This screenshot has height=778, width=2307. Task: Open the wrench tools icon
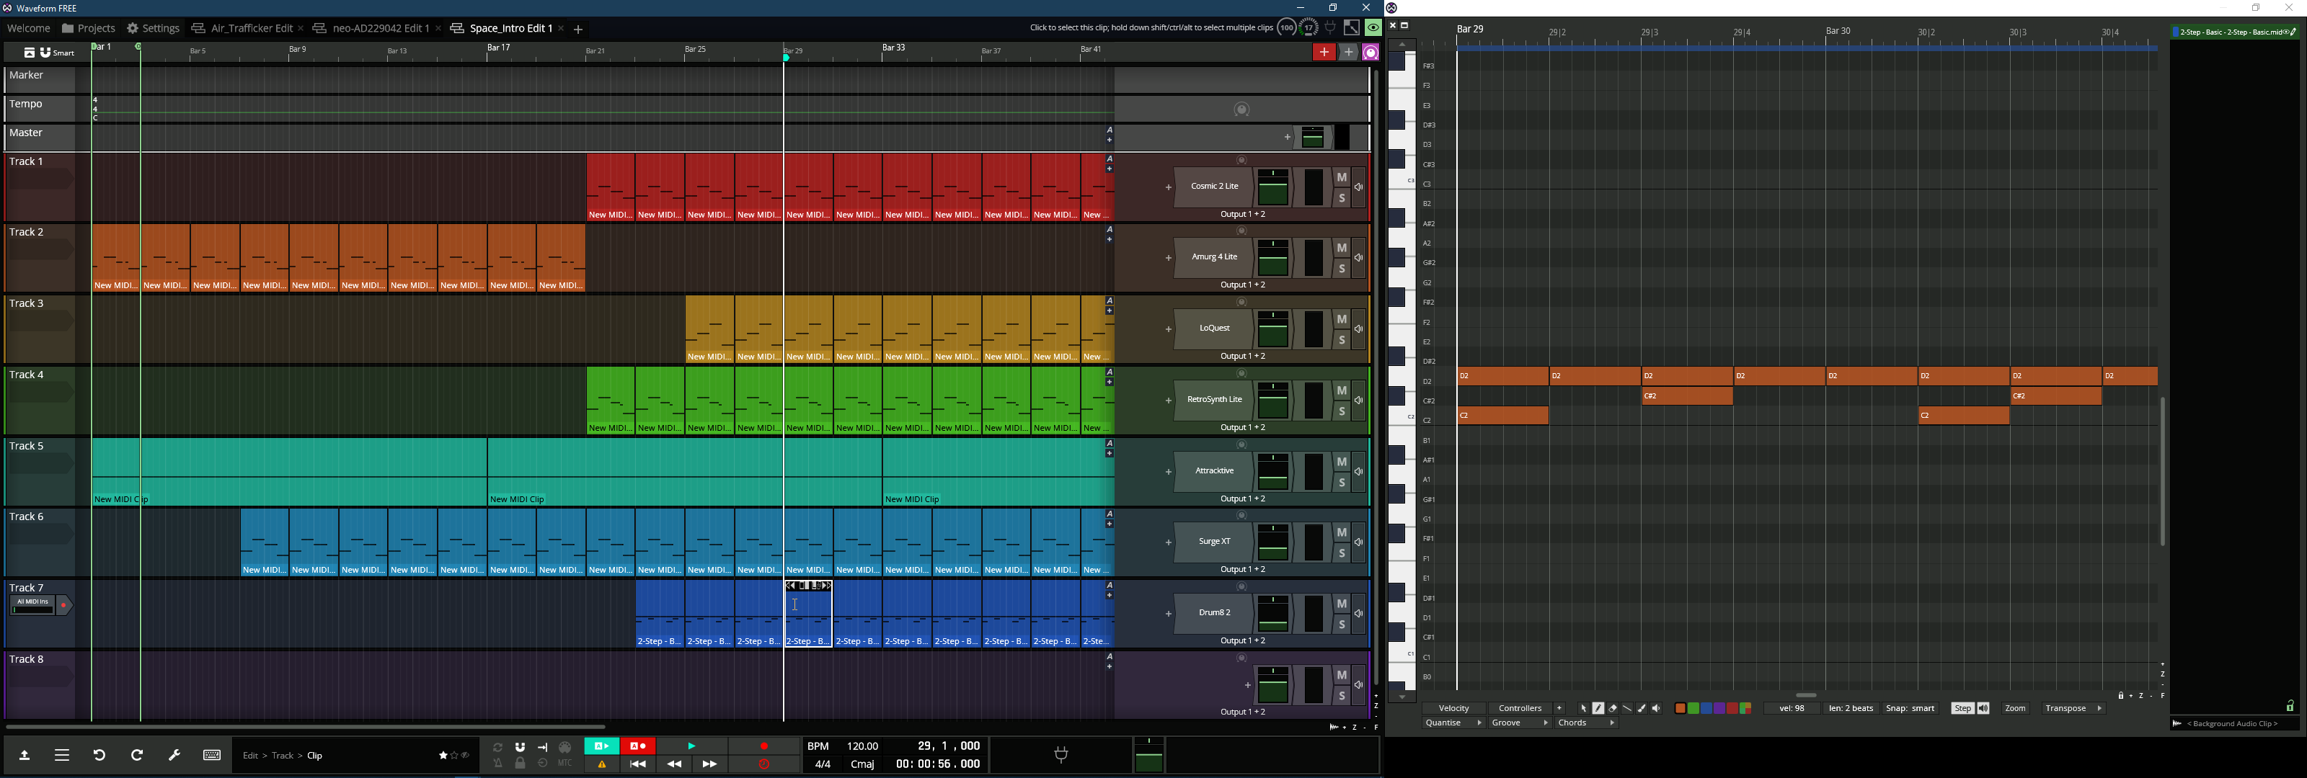(174, 756)
